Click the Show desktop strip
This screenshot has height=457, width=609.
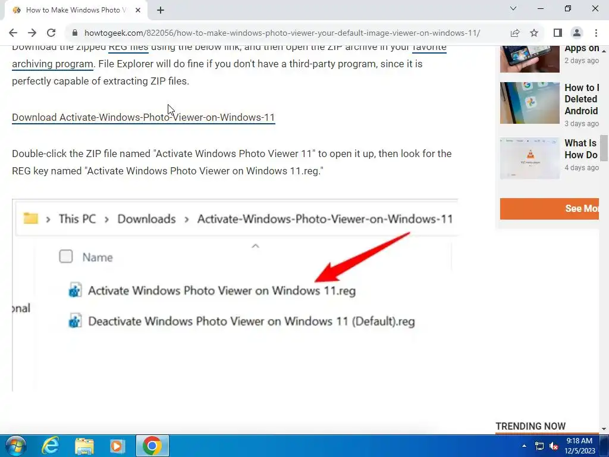(604, 446)
